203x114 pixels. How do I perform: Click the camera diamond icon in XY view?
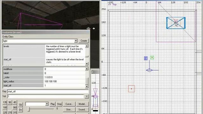pyautogui.click(x=149, y=70)
